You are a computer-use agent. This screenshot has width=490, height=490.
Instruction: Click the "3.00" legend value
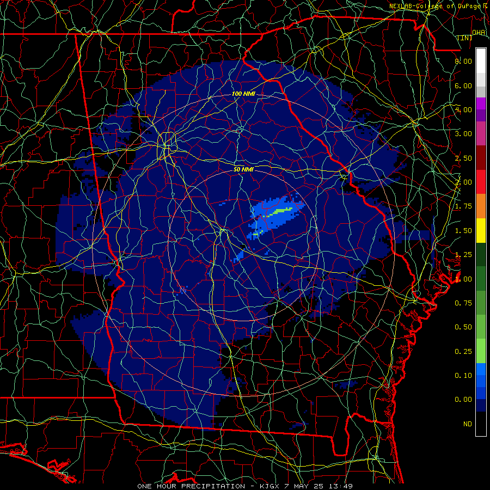click(x=463, y=134)
